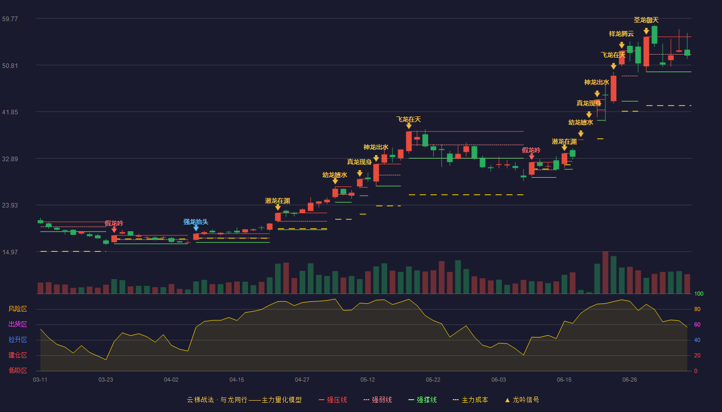Click the 41.85 price axis label
Screen dimensions: 722x412
click(10, 112)
